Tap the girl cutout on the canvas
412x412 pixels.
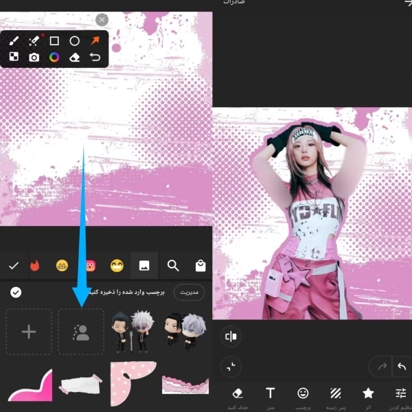pyautogui.click(x=310, y=220)
